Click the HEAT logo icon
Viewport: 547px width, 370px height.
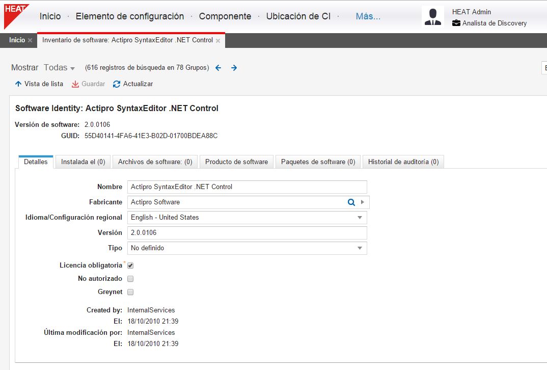[x=16, y=16]
